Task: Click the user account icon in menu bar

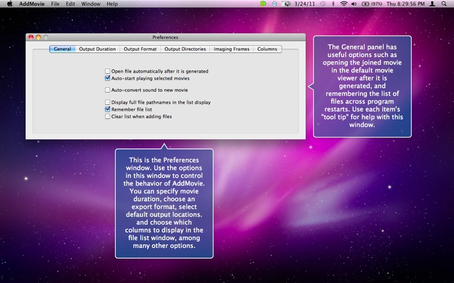Action: (x=432, y=4)
